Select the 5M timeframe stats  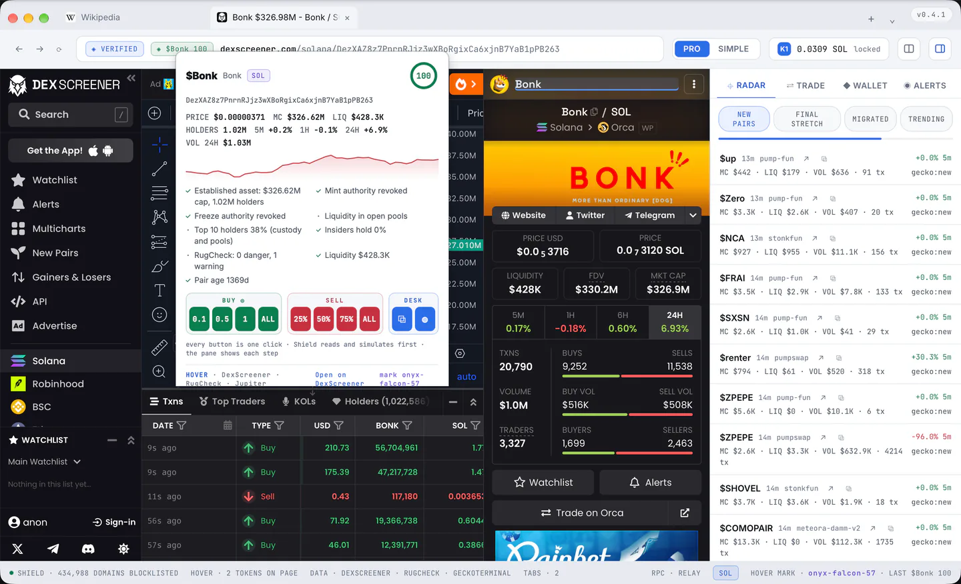[x=519, y=322]
